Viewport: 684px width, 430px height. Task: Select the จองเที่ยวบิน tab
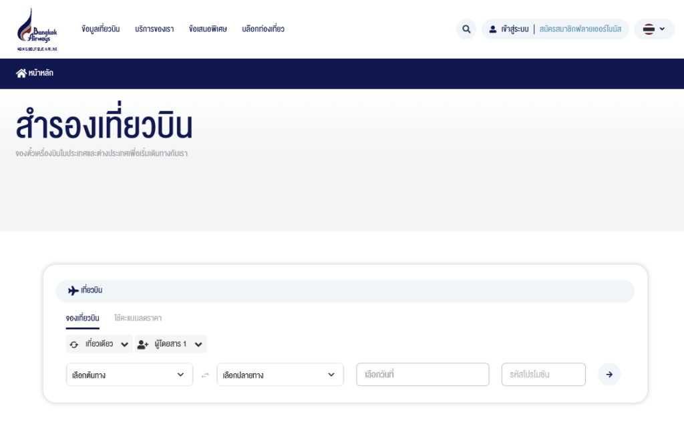(x=82, y=318)
